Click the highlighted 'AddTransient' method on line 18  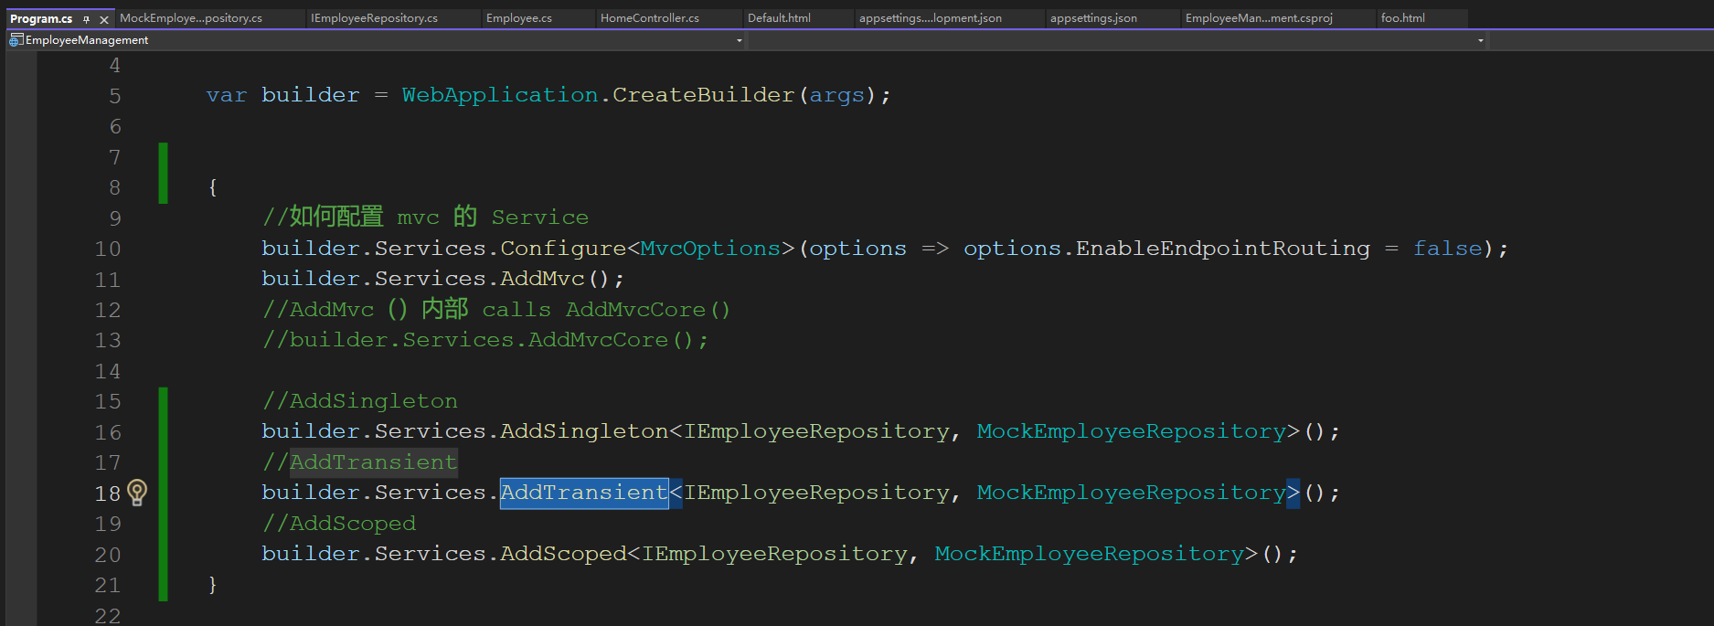[x=584, y=493]
